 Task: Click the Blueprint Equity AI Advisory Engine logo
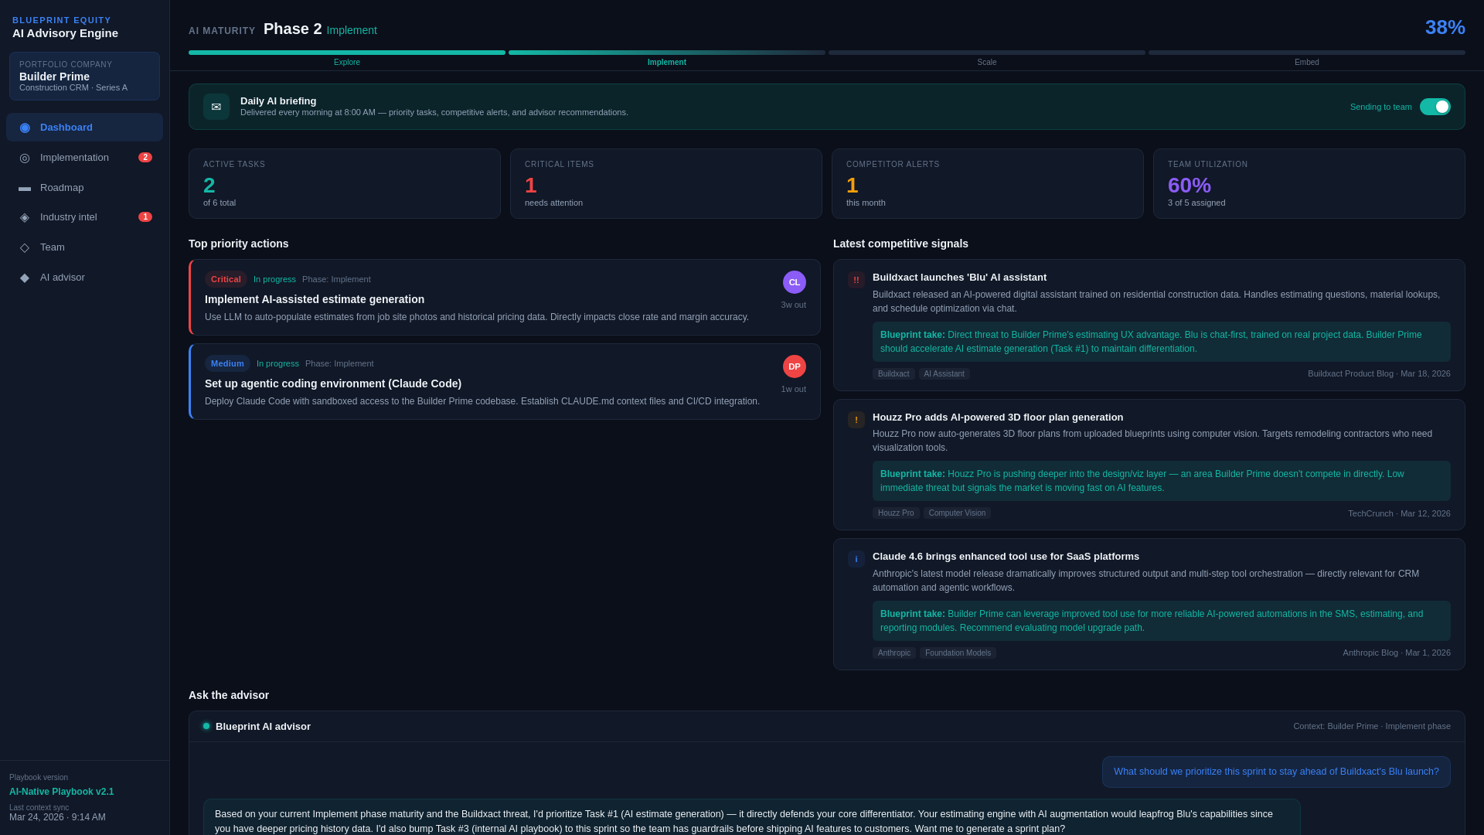[66, 27]
